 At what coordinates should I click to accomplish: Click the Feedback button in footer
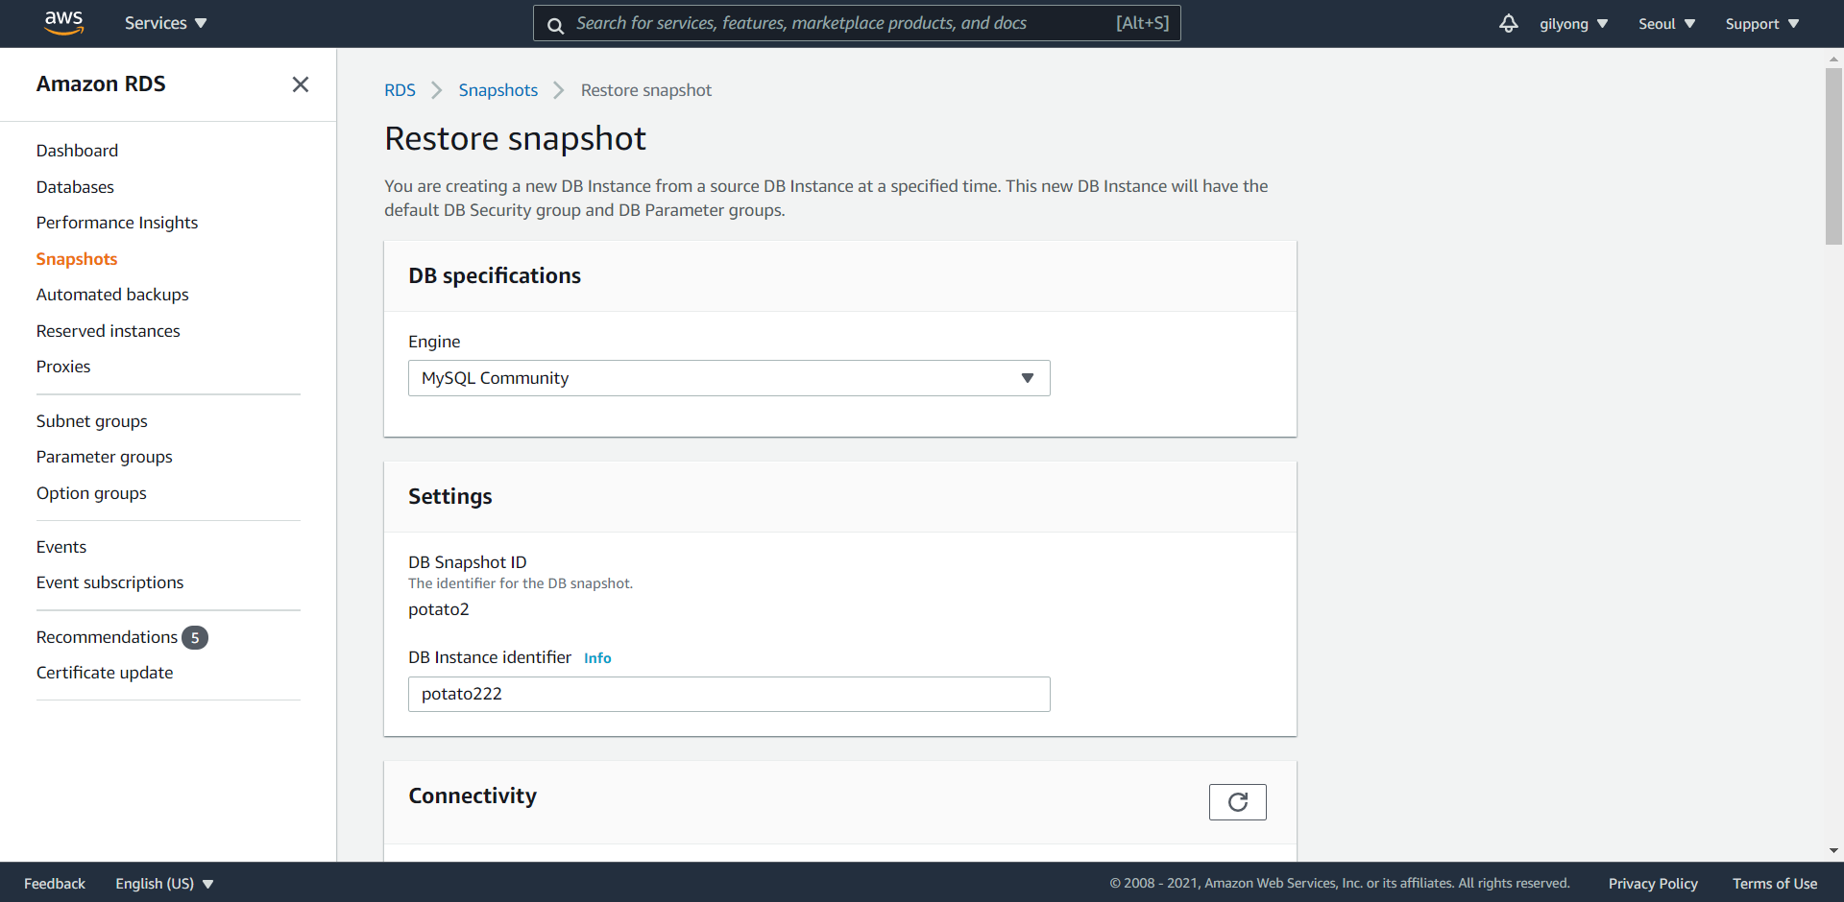click(x=55, y=884)
